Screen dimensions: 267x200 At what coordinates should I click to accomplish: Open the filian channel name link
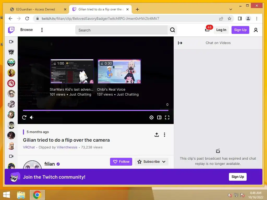pyautogui.click(x=50, y=164)
